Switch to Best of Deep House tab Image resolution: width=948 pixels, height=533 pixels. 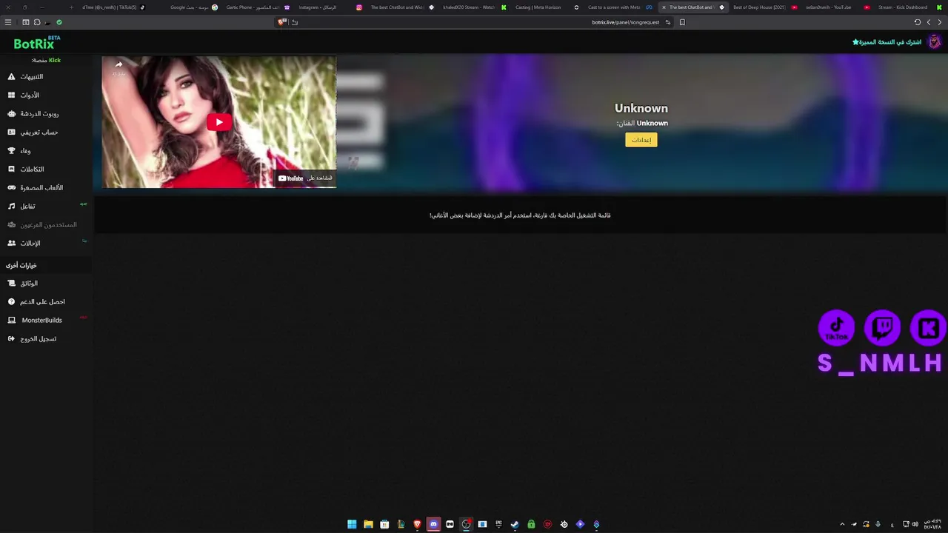click(765, 7)
